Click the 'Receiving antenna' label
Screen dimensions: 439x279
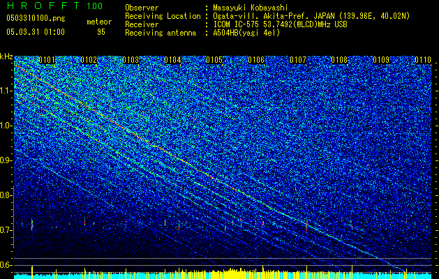coord(161,33)
